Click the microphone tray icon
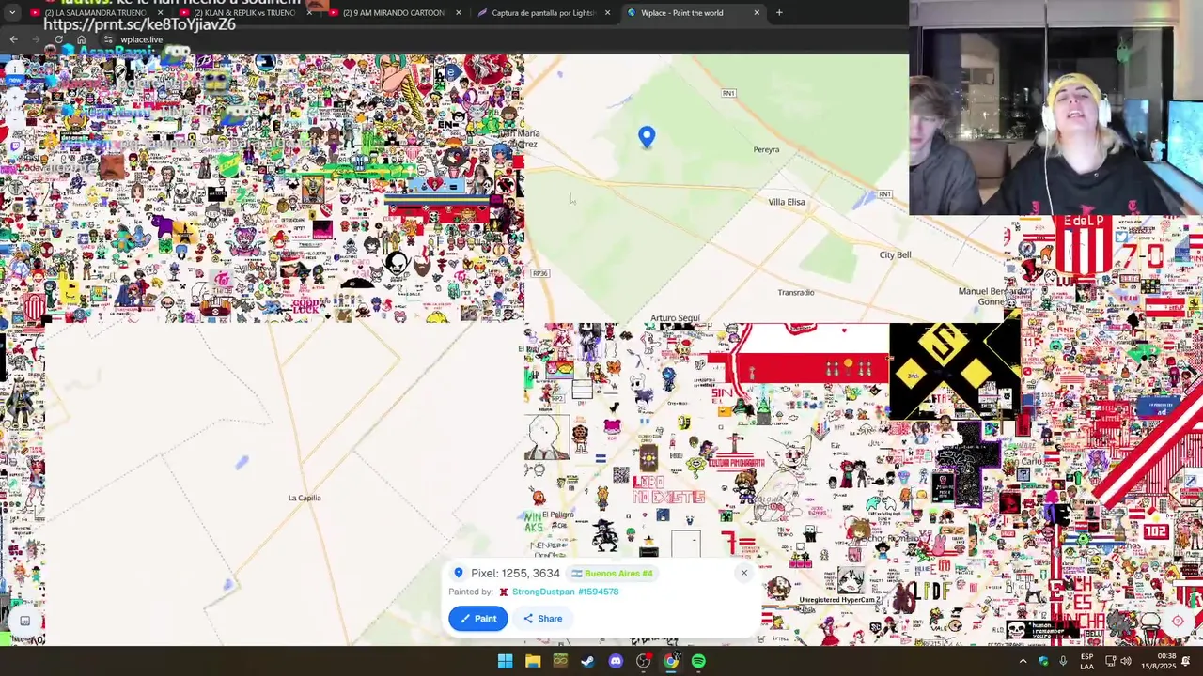Viewport: 1203px width, 676px height. point(1063,661)
